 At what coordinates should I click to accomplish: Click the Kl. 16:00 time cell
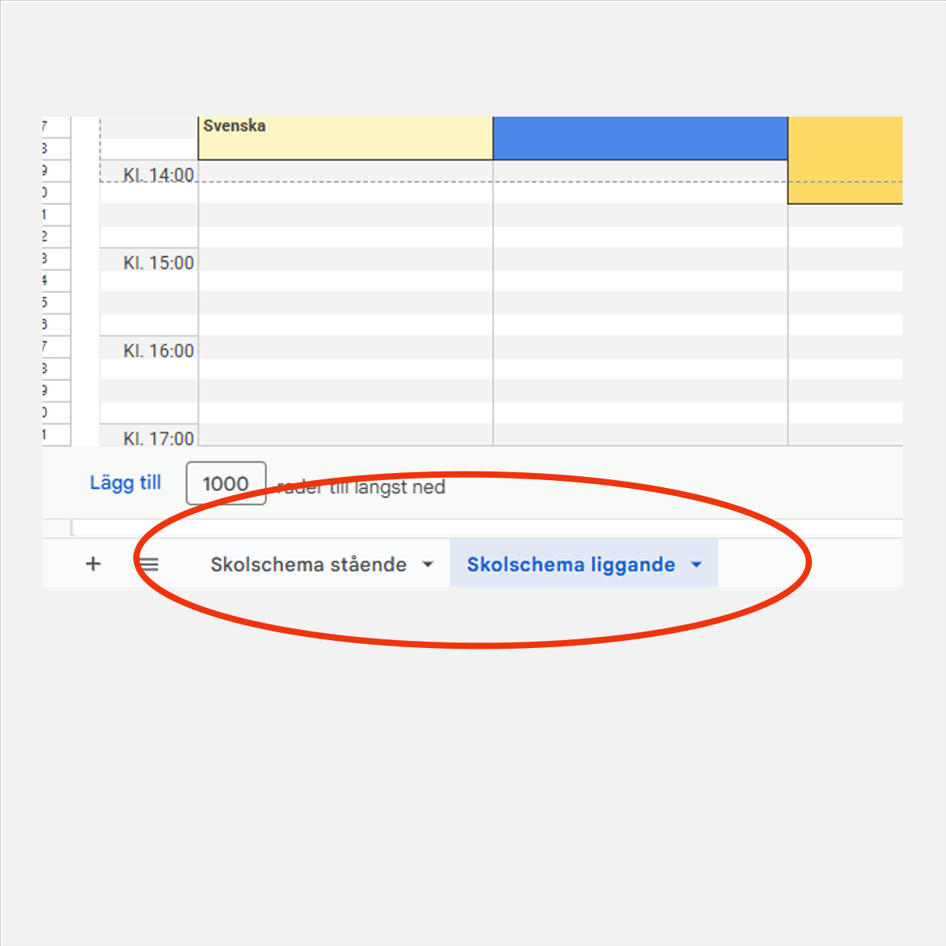pyautogui.click(x=148, y=347)
